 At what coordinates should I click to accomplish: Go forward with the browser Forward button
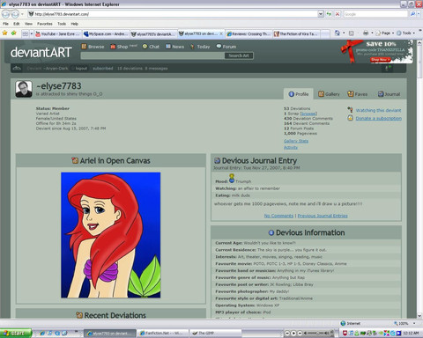pyautogui.click(x=15, y=14)
